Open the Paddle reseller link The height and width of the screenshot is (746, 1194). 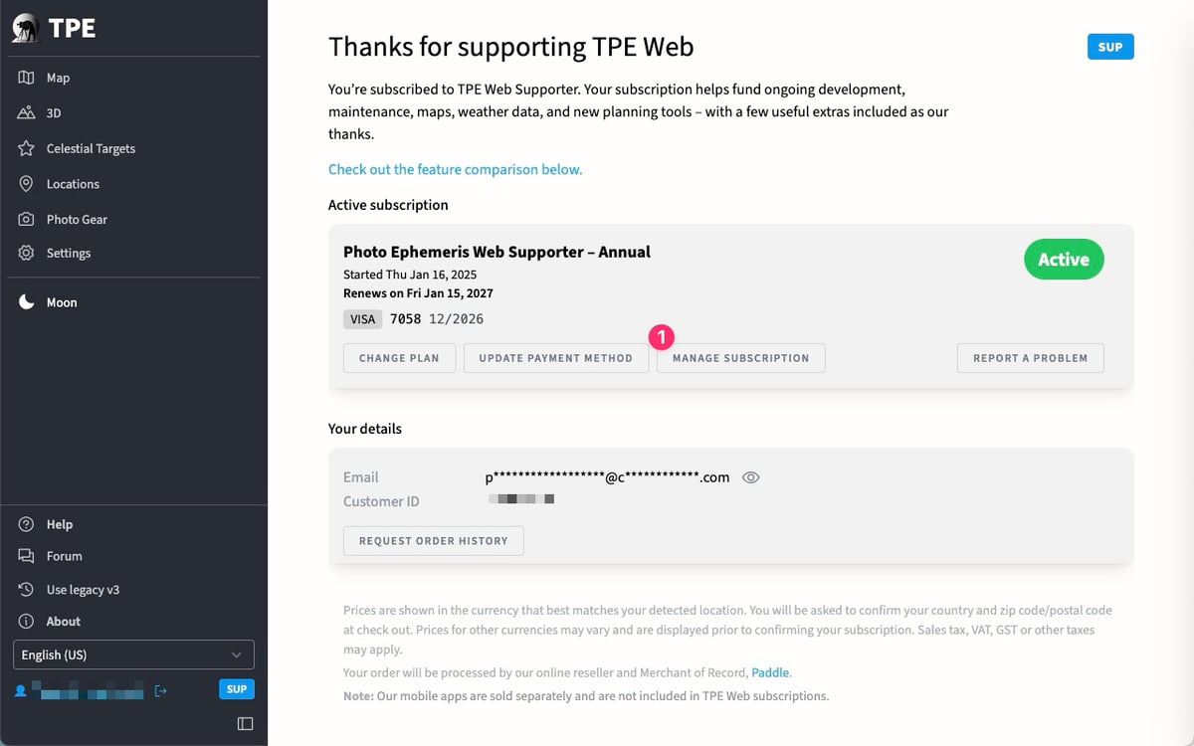point(770,672)
